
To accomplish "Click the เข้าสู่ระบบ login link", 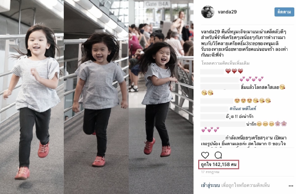I will click(210, 185).
